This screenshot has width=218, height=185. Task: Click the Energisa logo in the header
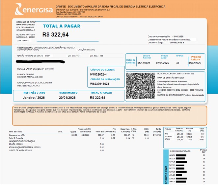click(34, 10)
